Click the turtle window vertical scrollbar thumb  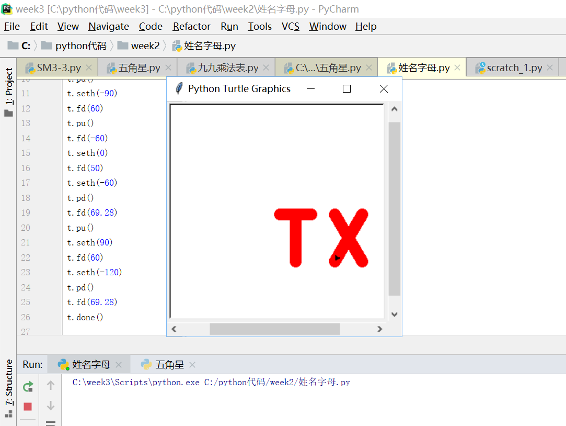pos(395,209)
